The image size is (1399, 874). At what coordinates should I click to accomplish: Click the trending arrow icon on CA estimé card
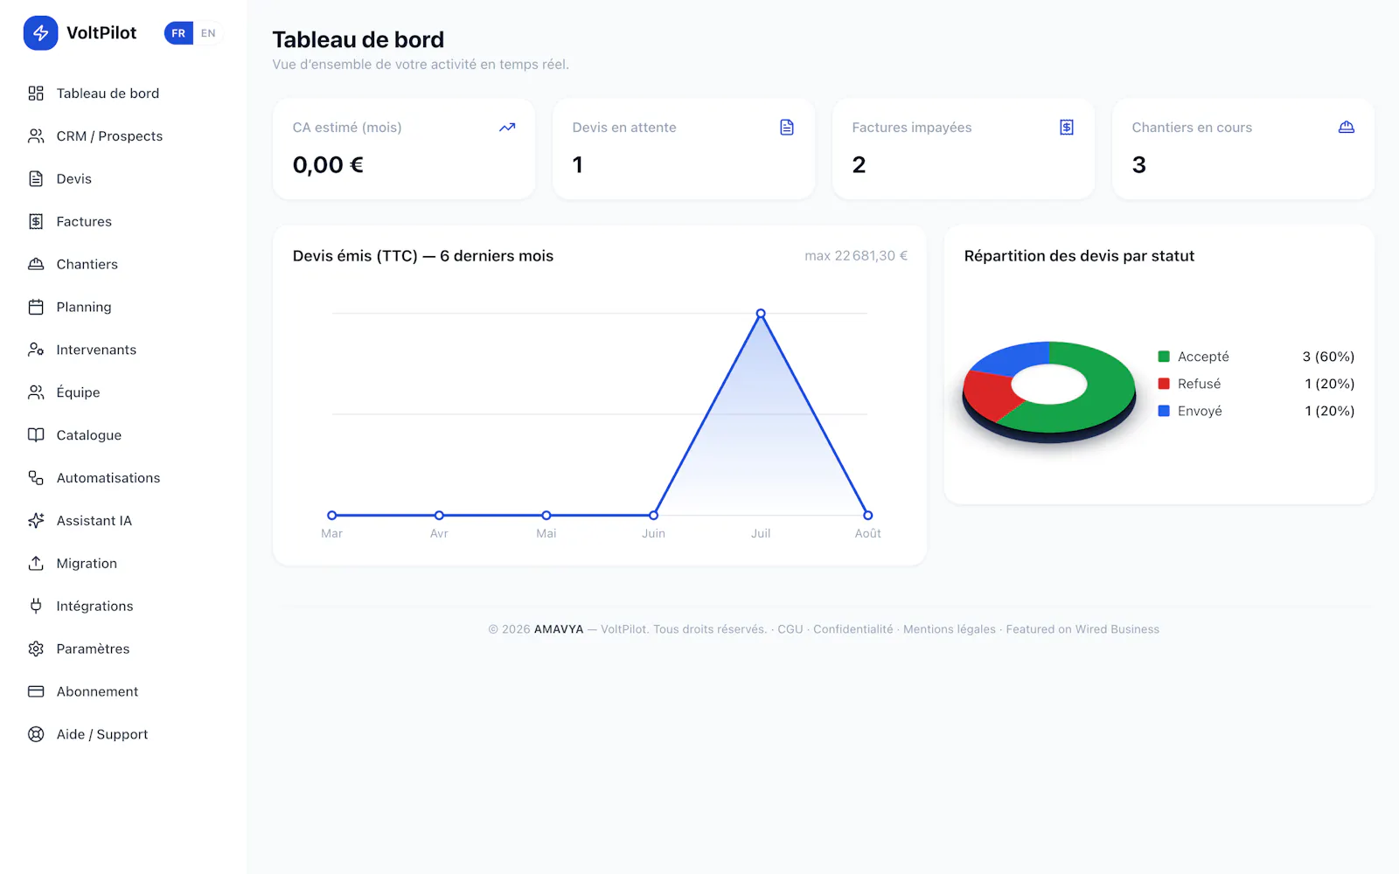pyautogui.click(x=507, y=128)
